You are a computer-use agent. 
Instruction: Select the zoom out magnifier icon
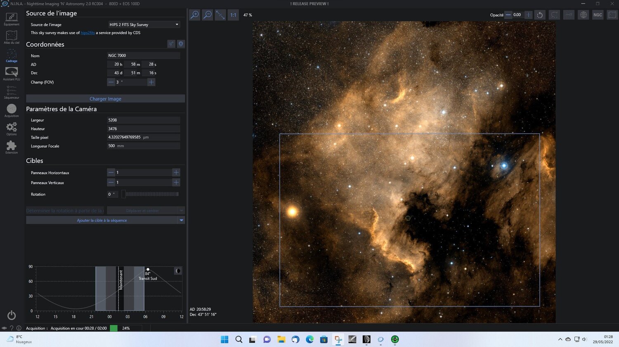pos(208,14)
